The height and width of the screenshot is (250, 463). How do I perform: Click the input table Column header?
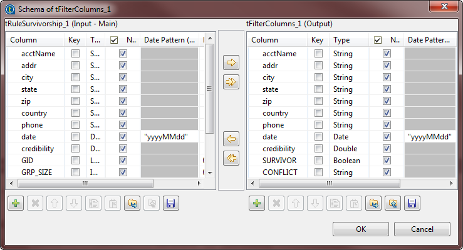click(35, 40)
